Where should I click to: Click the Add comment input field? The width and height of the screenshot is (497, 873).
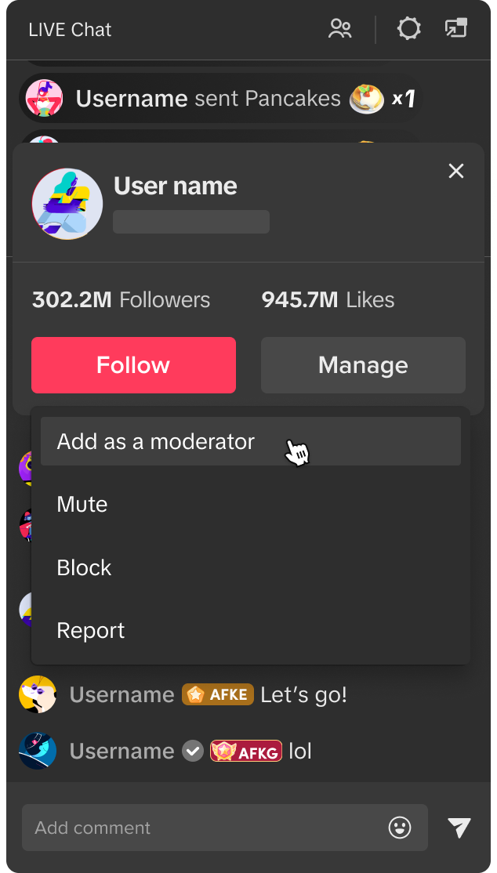click(204, 828)
